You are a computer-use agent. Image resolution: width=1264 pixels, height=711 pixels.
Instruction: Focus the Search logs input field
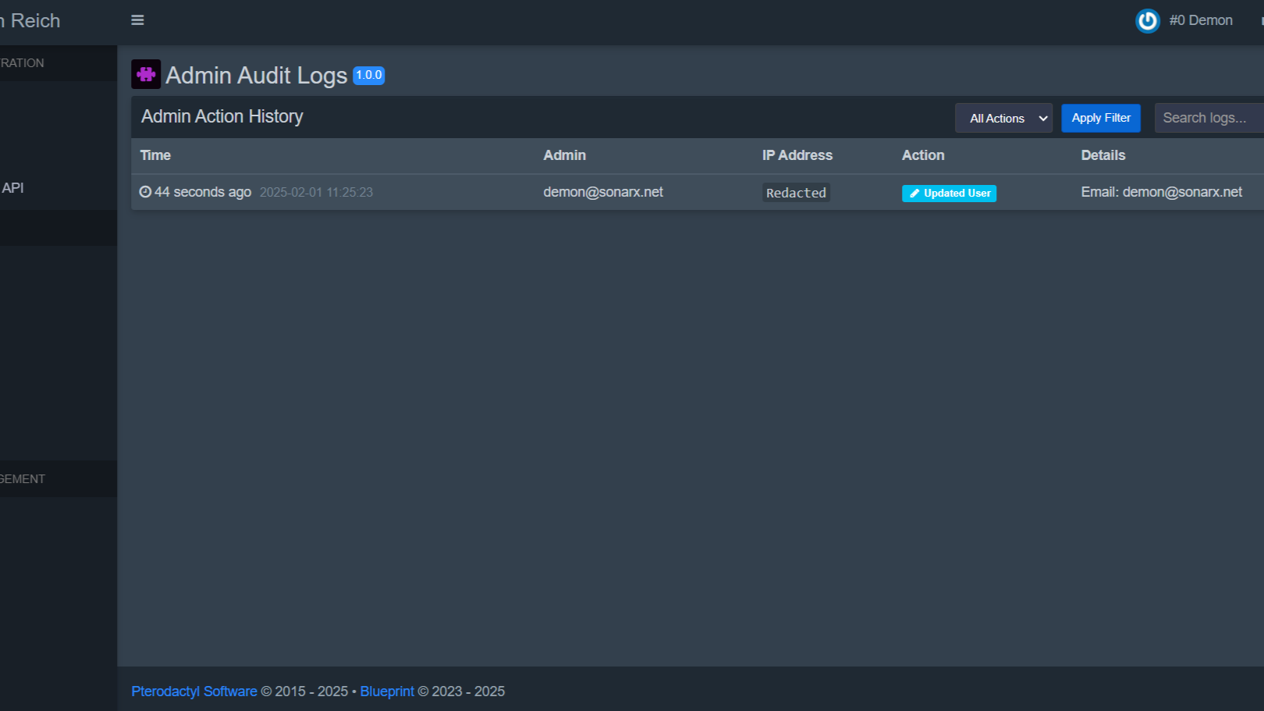pos(1208,118)
